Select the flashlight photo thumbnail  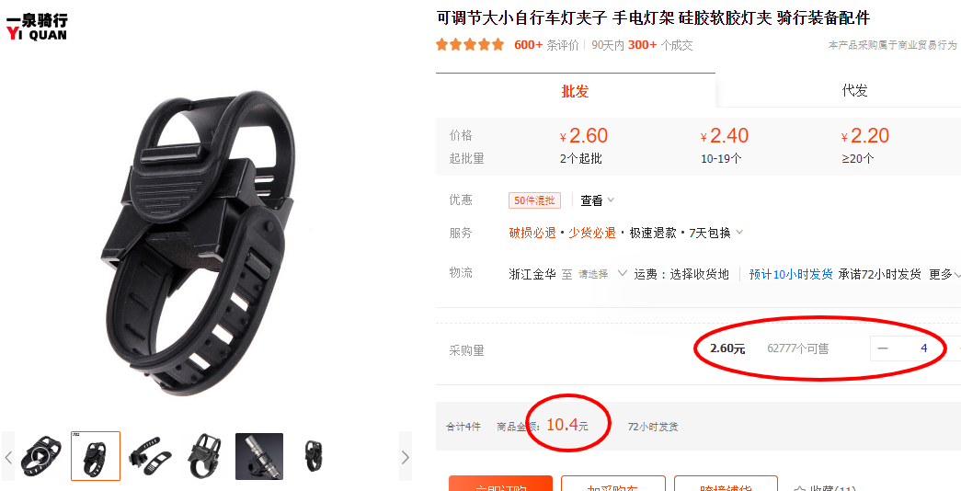point(259,457)
